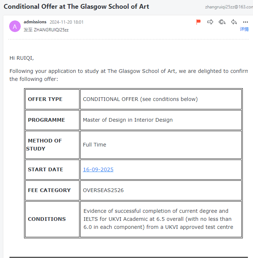Click the purple sender avatar "A"
This screenshot has width=253, height=258.
click(15, 26)
